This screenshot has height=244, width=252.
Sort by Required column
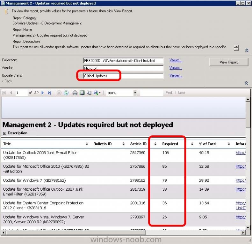[x=192, y=144]
